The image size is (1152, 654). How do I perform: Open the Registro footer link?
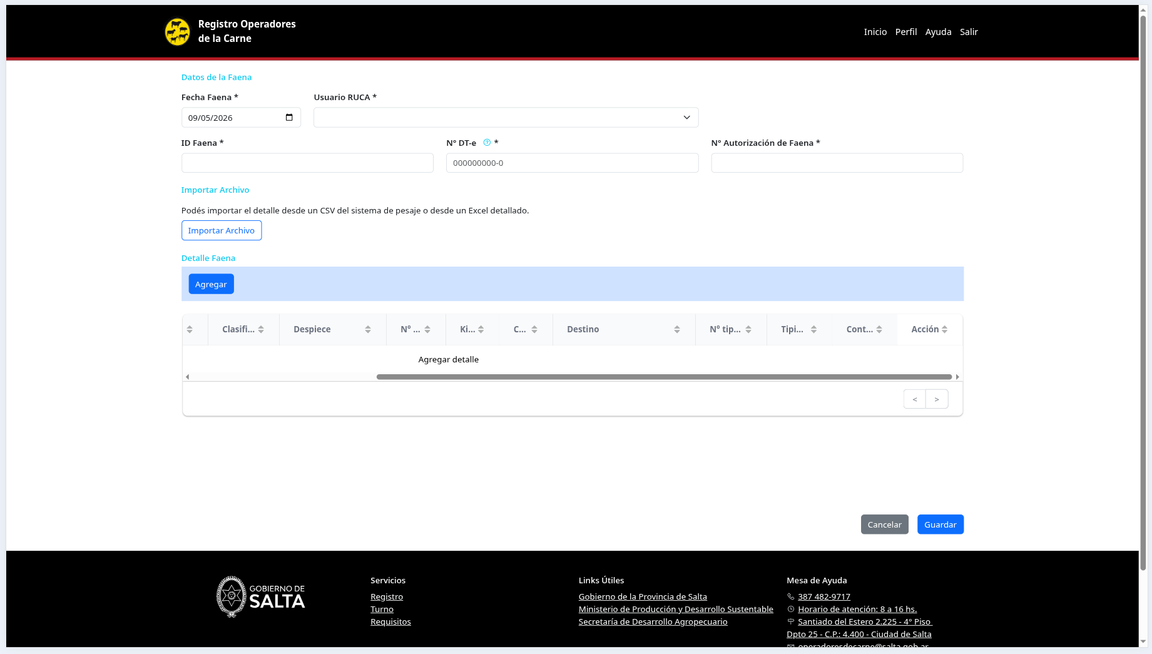pyautogui.click(x=387, y=597)
